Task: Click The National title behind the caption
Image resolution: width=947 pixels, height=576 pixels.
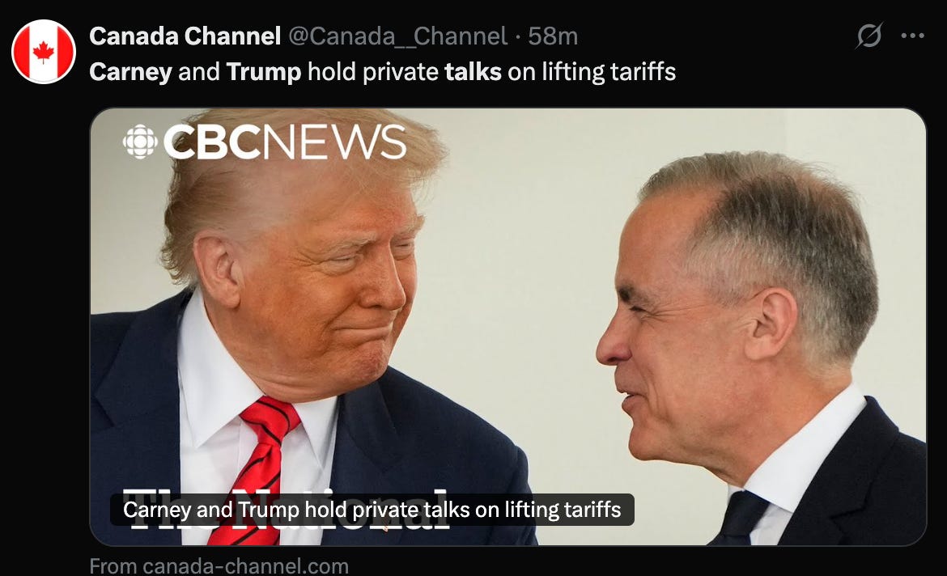Action: click(287, 510)
